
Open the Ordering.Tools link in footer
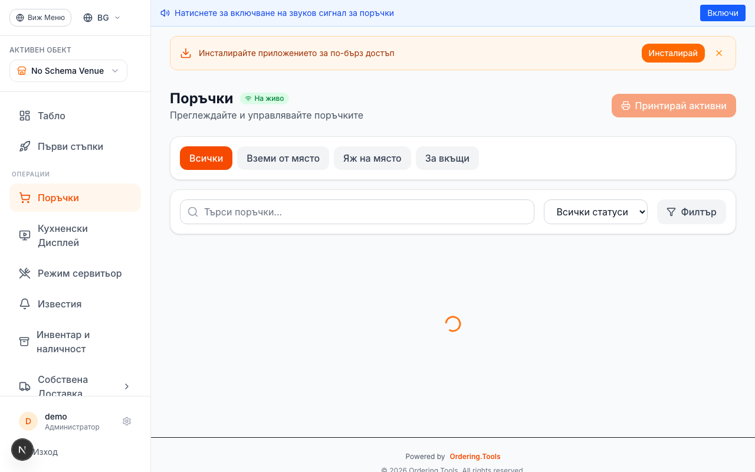[475, 456]
